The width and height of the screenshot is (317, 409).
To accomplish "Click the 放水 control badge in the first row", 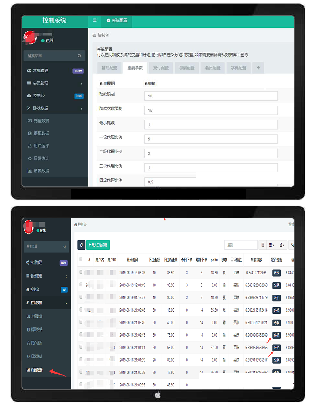I will pyautogui.click(x=276, y=273).
